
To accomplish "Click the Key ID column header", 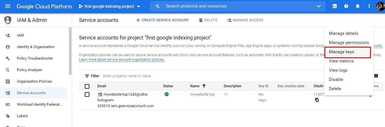I will (263, 86).
